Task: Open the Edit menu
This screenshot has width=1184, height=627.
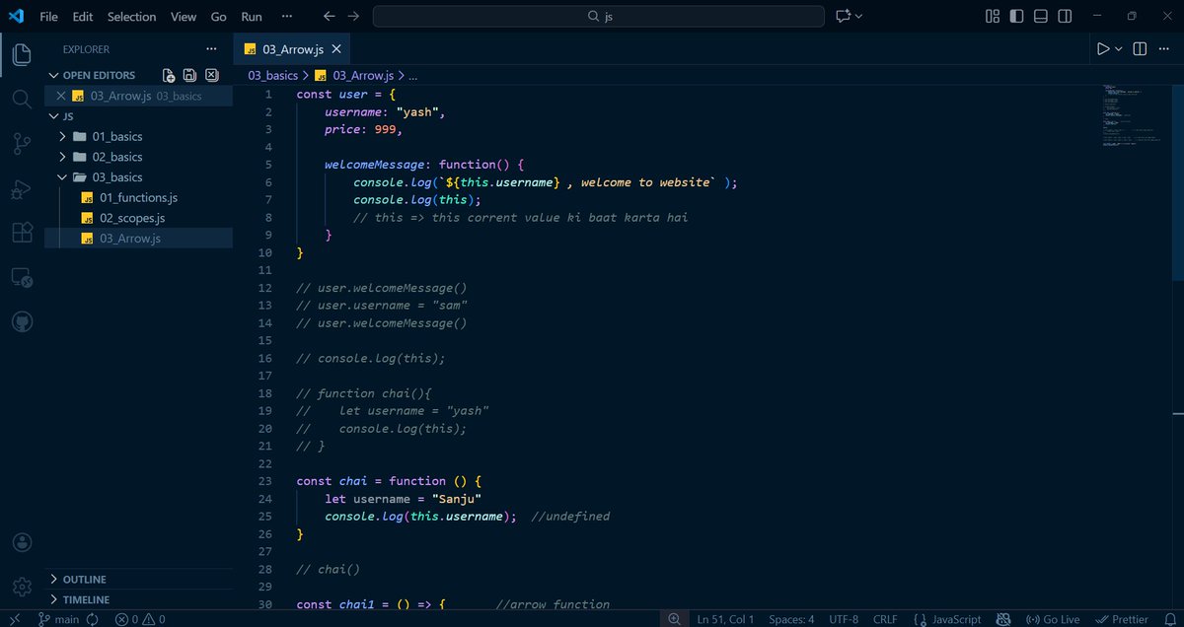Action: click(x=83, y=17)
